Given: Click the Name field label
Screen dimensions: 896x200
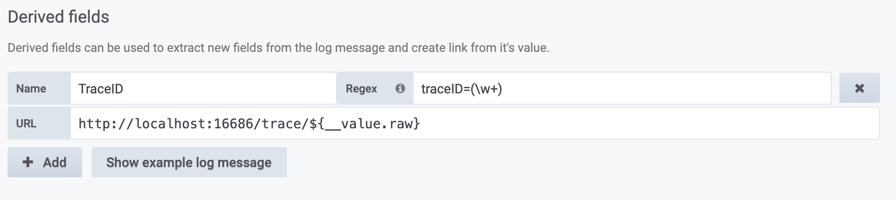Looking at the screenshot, I should pyautogui.click(x=31, y=89).
